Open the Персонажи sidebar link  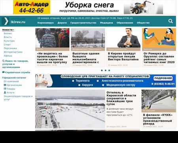point(10,48)
